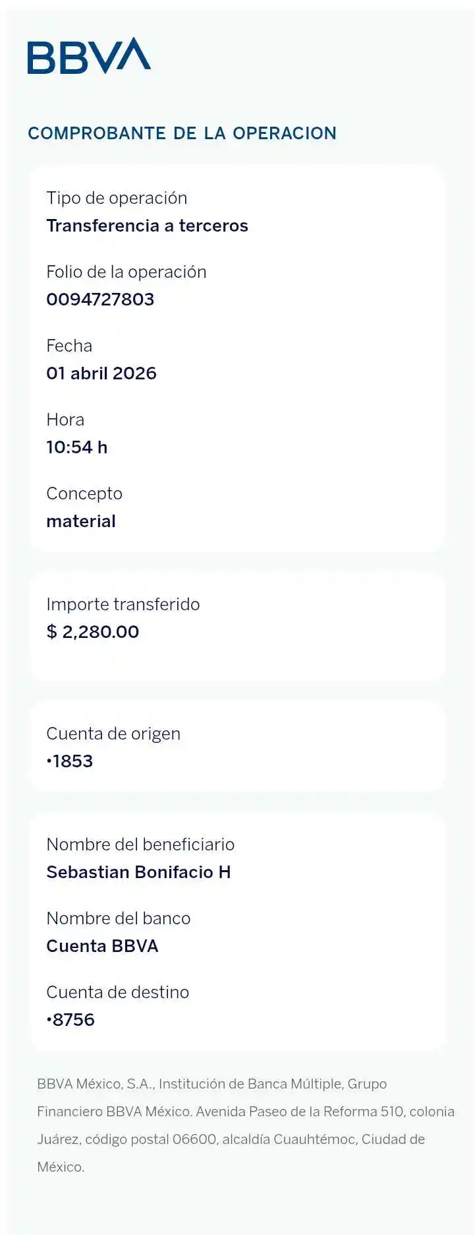The height and width of the screenshot is (1235, 475).
Task: Click the Importe transferido label
Action: (x=123, y=604)
